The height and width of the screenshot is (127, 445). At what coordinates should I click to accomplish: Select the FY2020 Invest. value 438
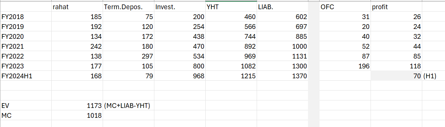179,36
